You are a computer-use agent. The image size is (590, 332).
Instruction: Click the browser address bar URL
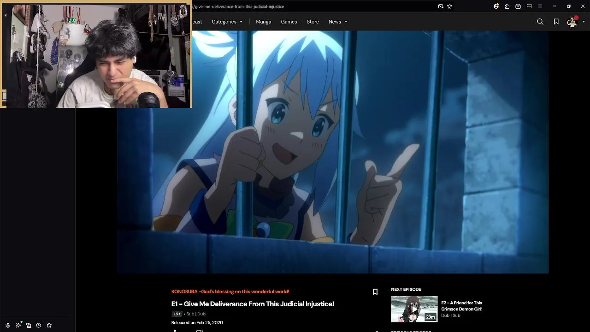tap(238, 6)
